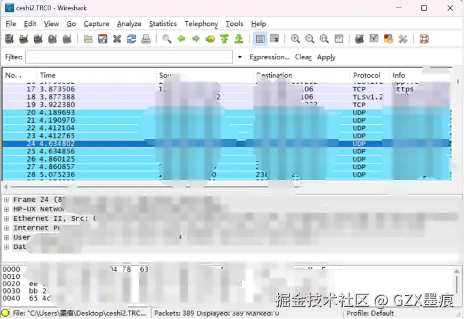Jump to the first packet icon
The image size is (464, 319).
click(x=225, y=39)
